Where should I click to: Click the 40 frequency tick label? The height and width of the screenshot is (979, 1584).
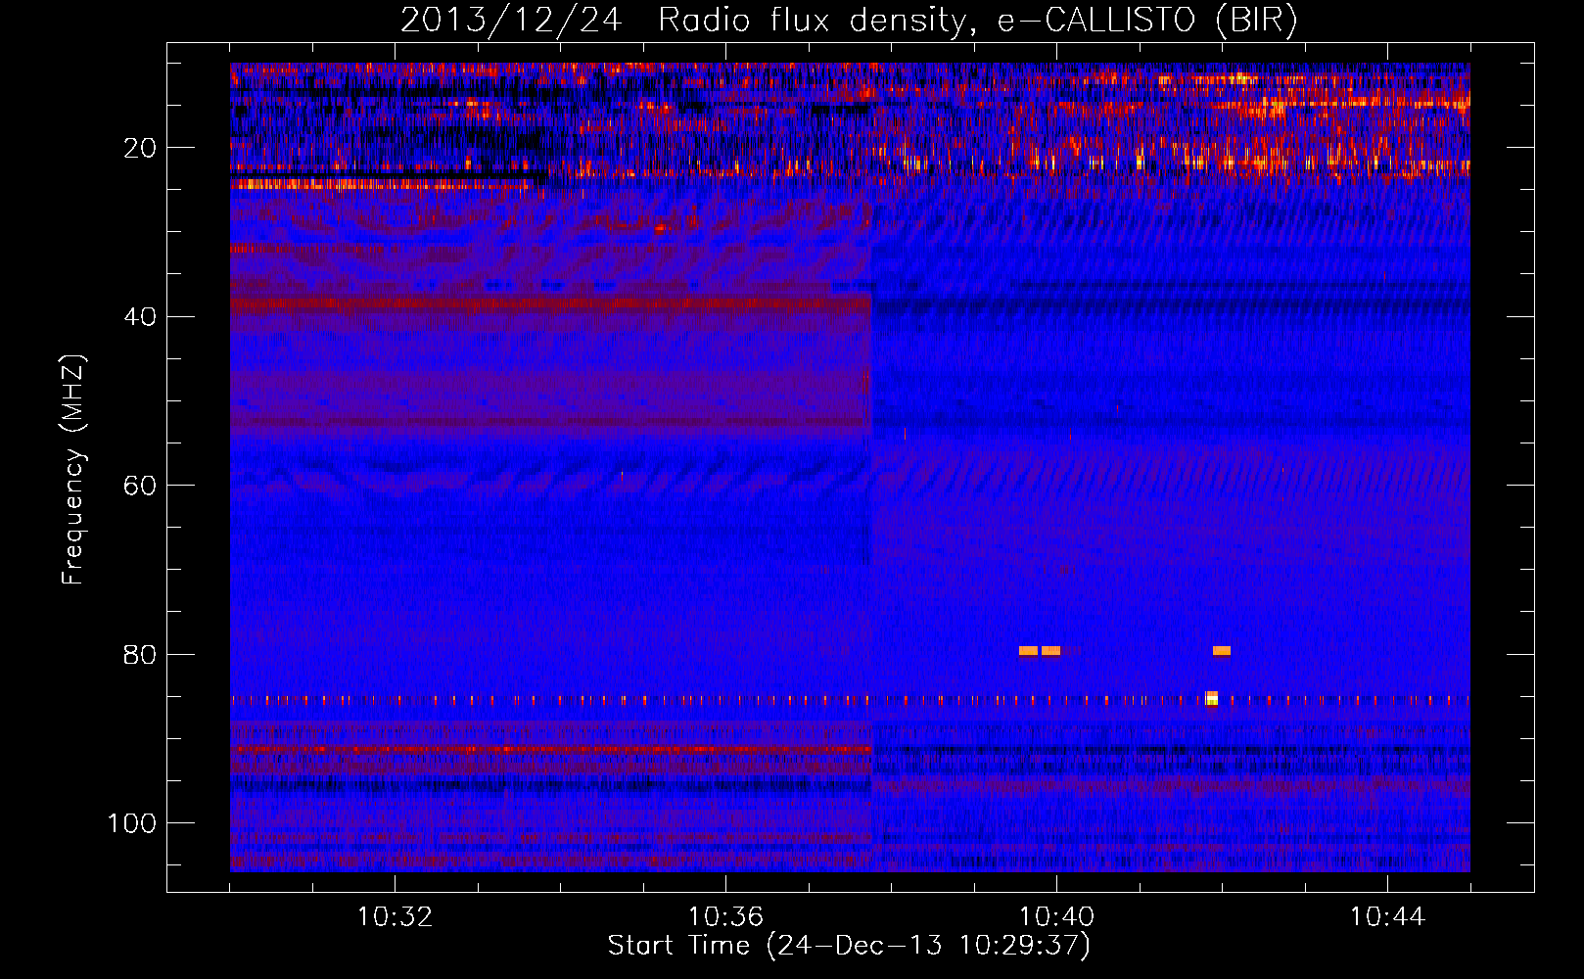coord(140,317)
